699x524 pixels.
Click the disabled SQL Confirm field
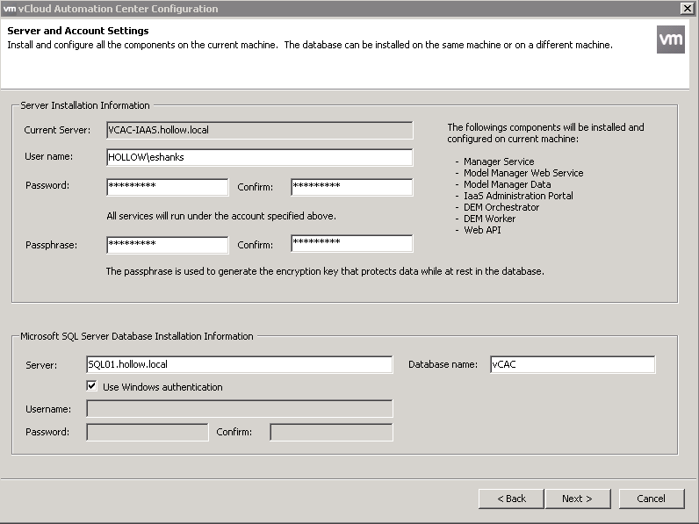click(x=331, y=432)
